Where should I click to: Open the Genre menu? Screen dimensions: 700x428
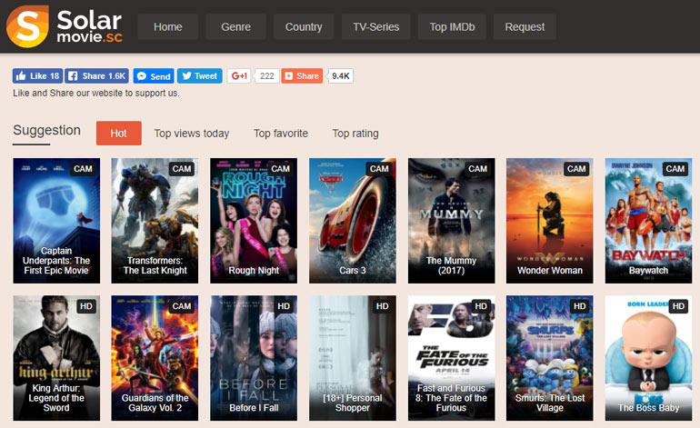tap(235, 27)
